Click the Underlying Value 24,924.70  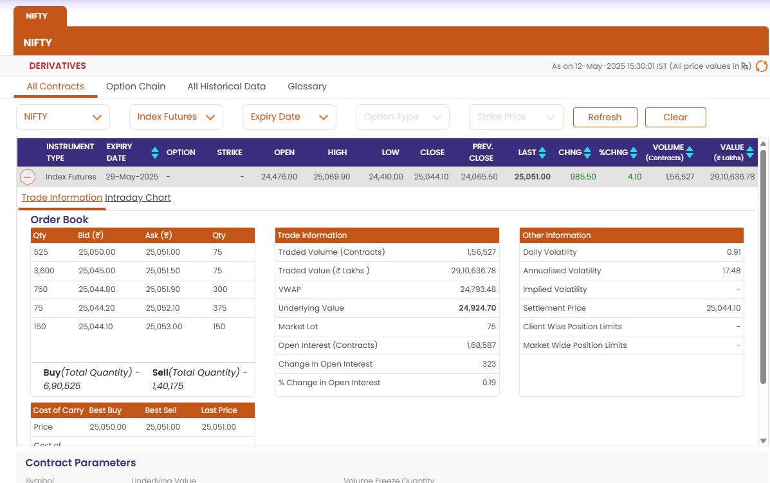(477, 308)
